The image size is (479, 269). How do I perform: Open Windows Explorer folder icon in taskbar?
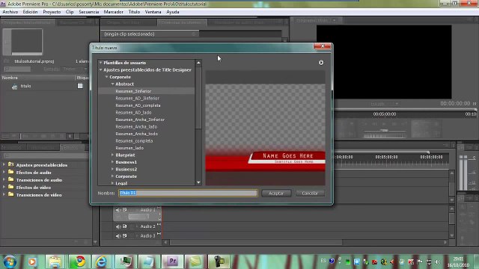pyautogui.click(x=55, y=262)
